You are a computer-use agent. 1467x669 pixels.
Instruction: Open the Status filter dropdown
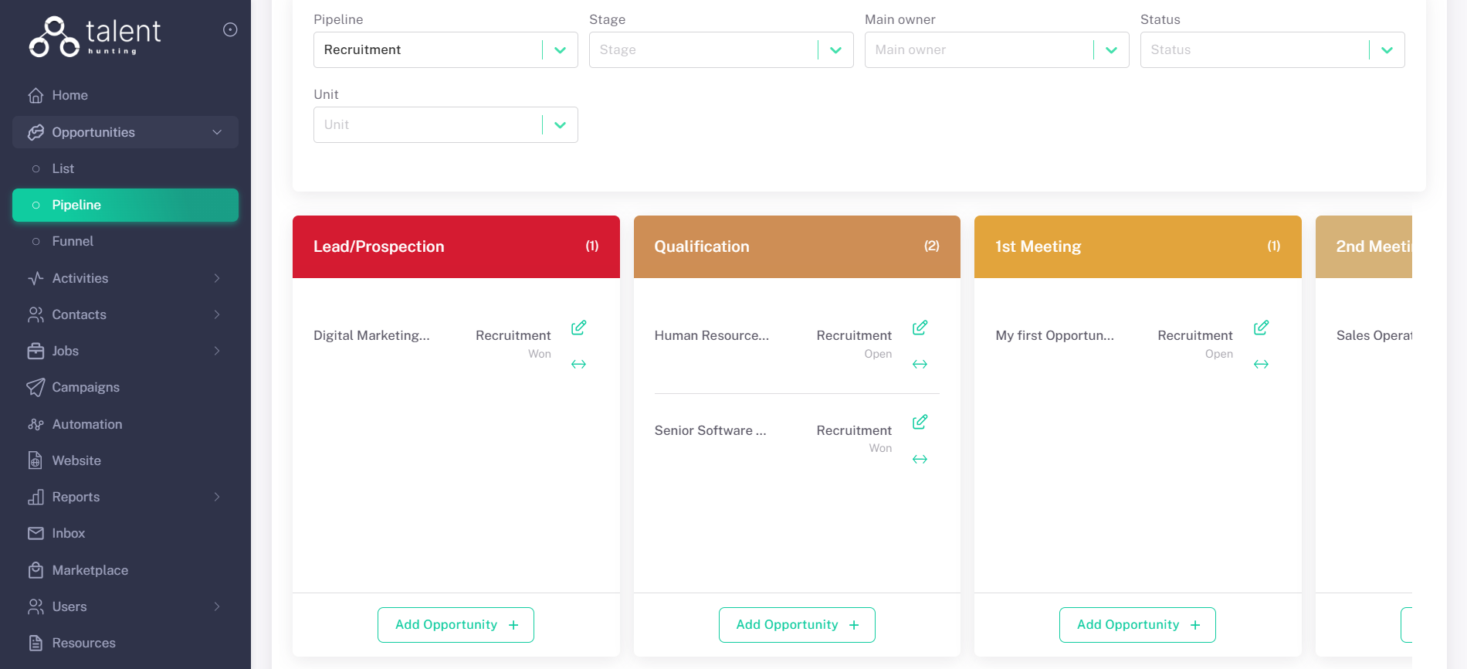coord(1272,50)
